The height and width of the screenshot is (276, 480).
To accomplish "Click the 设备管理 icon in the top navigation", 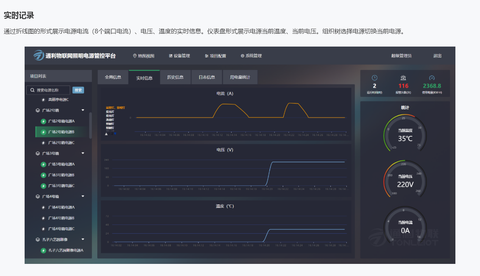I will [171, 56].
